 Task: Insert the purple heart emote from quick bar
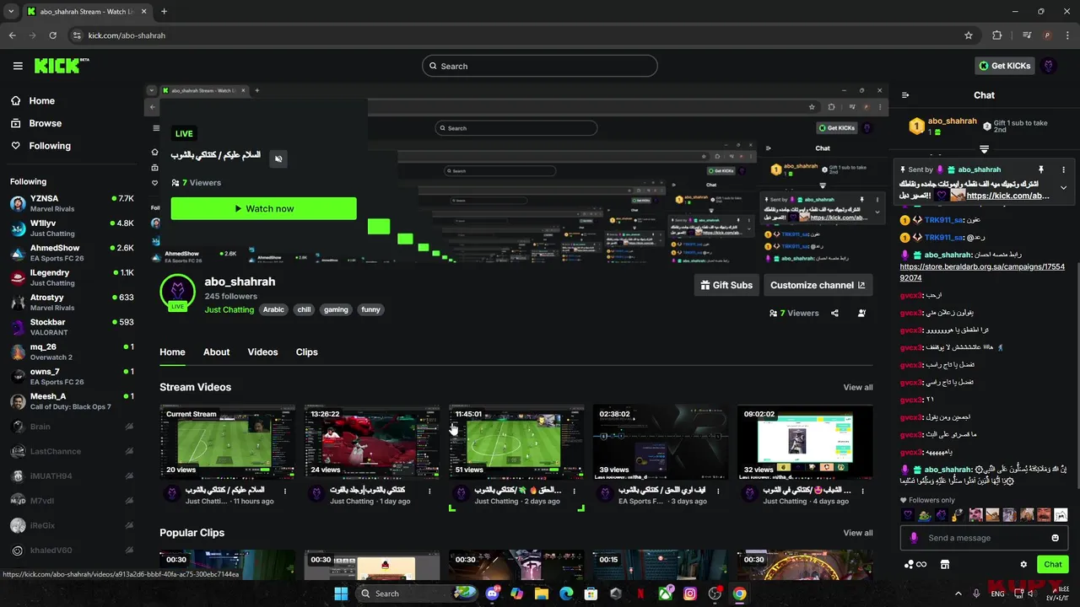point(908,514)
